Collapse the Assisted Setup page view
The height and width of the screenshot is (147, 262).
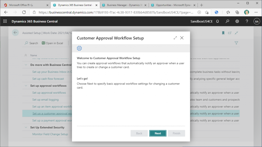click(236, 33)
